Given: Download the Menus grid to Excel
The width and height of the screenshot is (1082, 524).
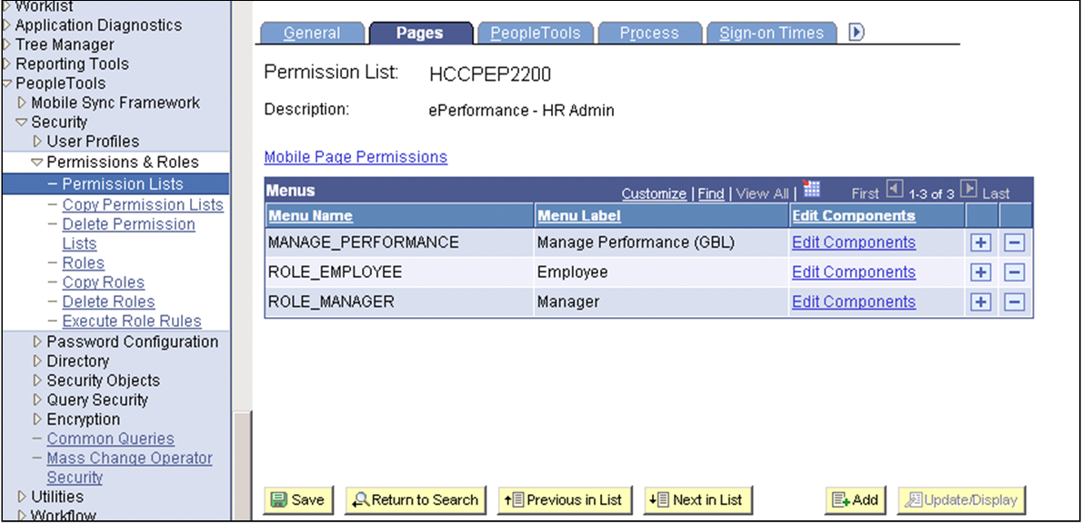Looking at the screenshot, I should pos(812,191).
